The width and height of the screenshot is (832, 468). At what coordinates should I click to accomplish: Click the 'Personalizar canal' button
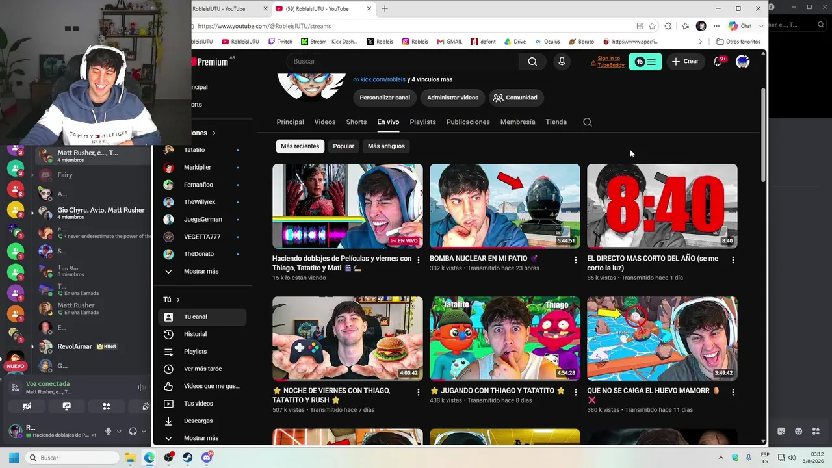(x=385, y=97)
